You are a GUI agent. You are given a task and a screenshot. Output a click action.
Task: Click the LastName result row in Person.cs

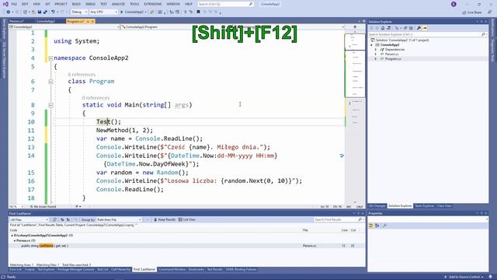[186, 246]
